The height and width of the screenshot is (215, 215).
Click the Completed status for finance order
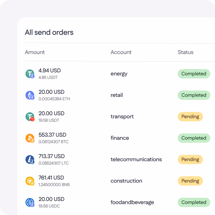click(x=194, y=138)
